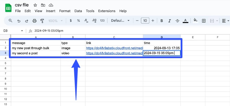Undo the last action

tap(19, 21)
